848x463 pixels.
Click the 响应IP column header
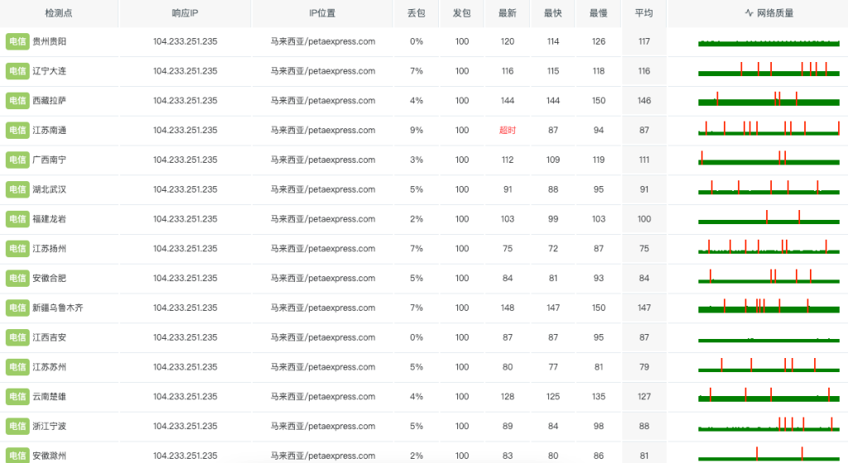pos(185,13)
